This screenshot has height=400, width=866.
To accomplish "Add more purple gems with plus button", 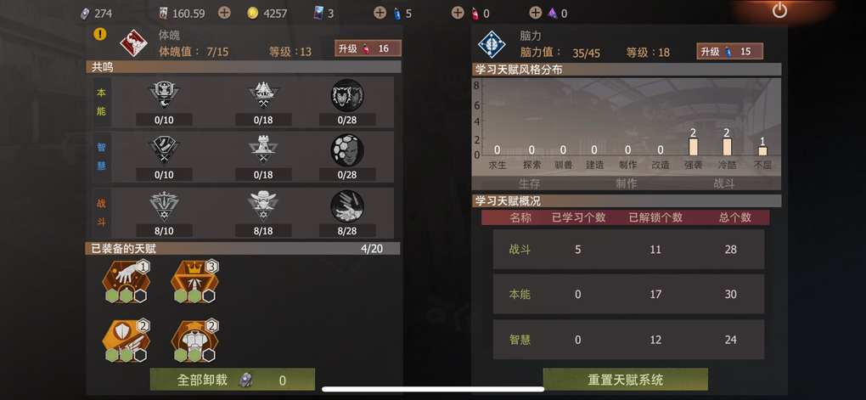I will pyautogui.click(x=535, y=13).
